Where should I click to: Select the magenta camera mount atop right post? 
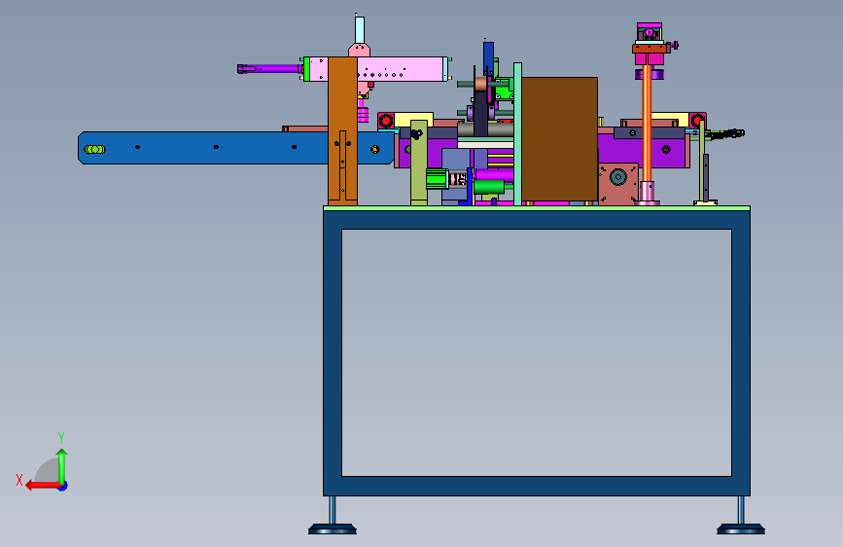point(650,32)
